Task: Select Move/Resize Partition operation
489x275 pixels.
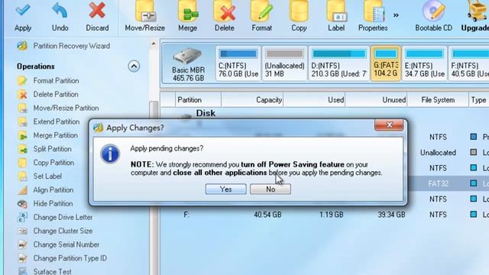Action: tap(66, 108)
